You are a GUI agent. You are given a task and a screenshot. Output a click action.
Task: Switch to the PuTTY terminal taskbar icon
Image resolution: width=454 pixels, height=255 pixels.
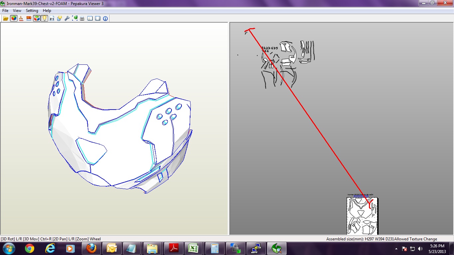pos(256,248)
